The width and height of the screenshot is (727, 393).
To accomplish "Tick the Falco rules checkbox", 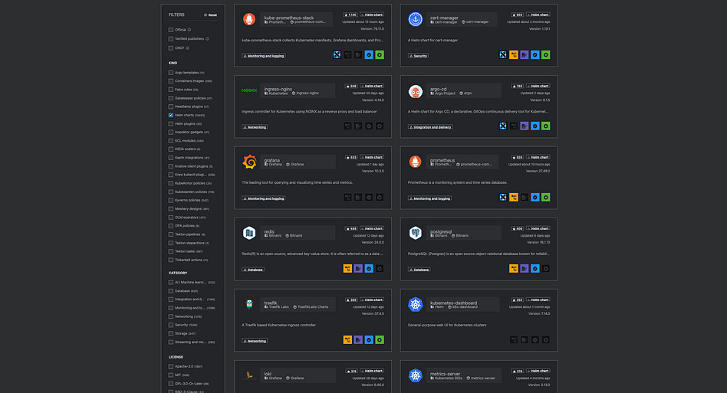I will tap(170, 90).
